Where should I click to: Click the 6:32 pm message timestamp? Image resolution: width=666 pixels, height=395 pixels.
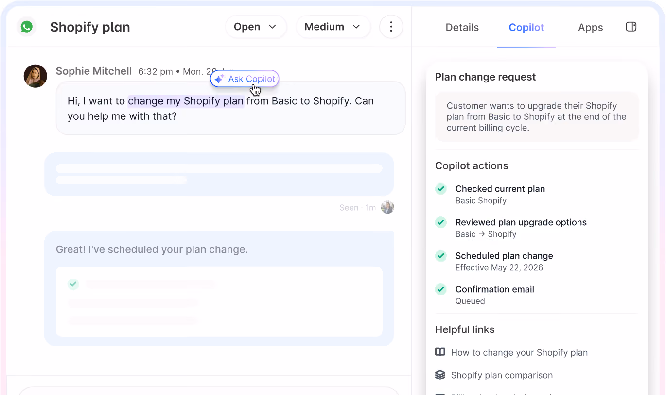tap(156, 72)
